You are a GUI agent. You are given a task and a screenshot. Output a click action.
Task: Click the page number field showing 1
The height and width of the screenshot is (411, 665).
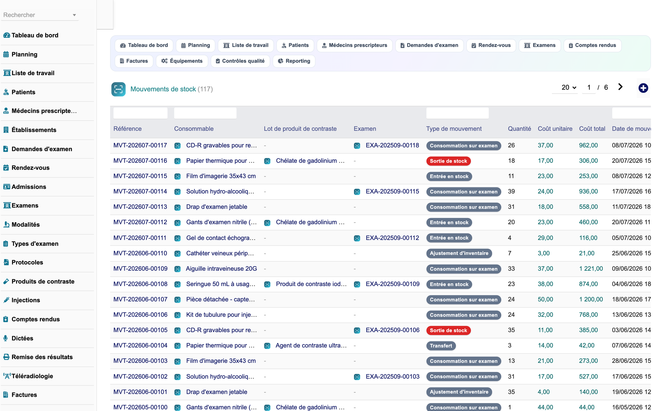coord(589,87)
